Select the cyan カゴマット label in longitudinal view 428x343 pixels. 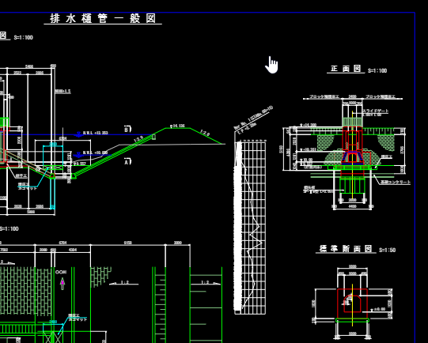(x=28, y=188)
